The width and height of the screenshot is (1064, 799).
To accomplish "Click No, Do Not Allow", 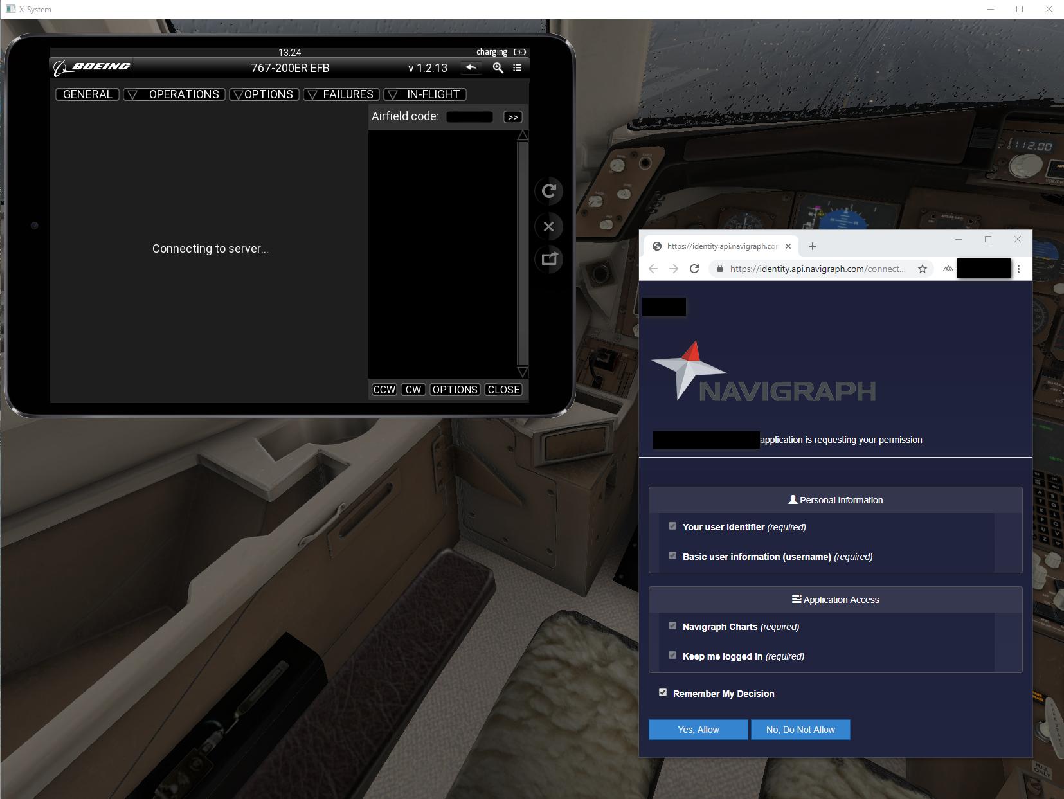I will [x=800, y=730].
